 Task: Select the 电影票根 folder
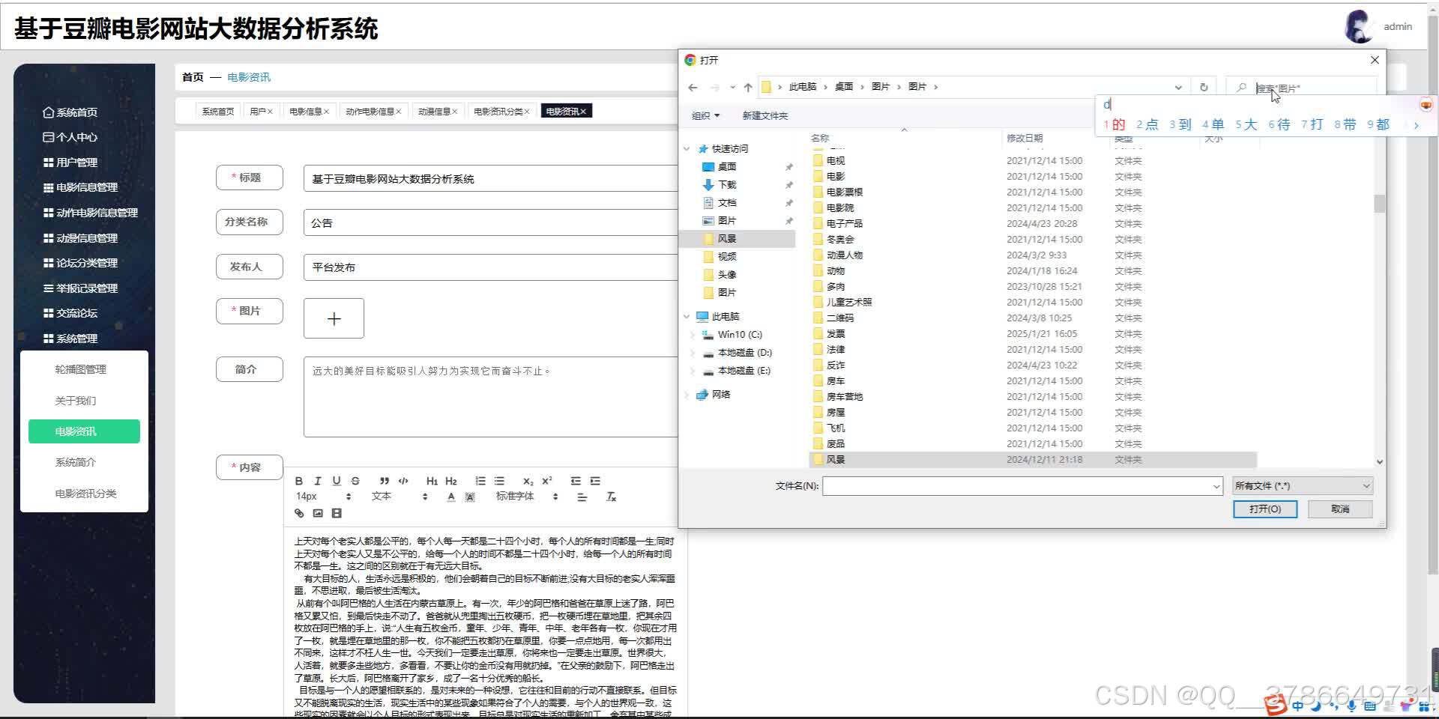point(845,192)
